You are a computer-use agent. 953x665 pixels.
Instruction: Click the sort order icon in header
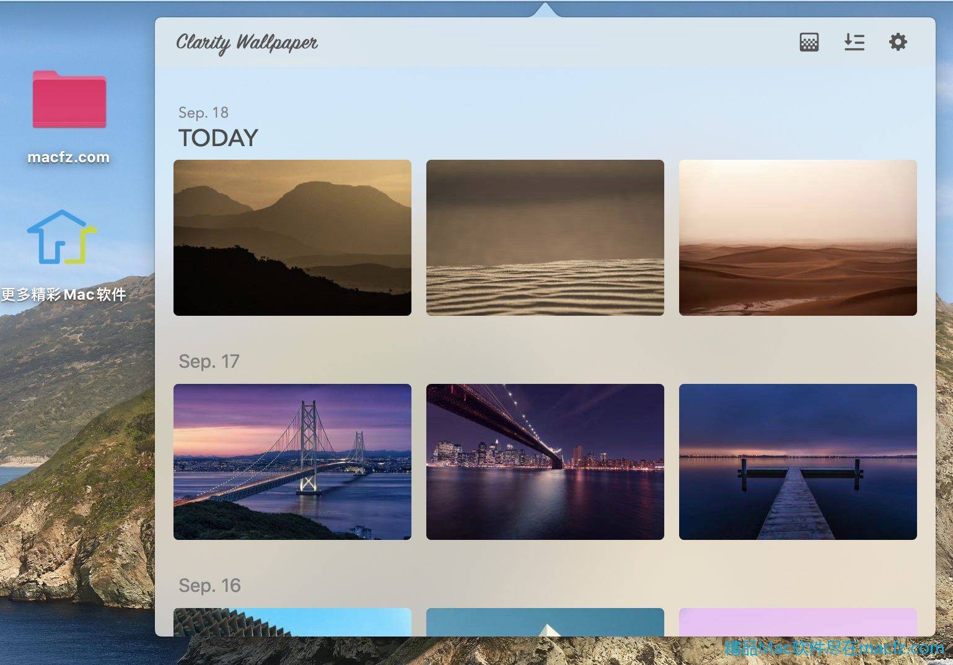854,42
